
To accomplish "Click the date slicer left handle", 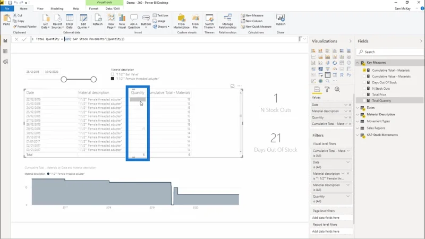I will (64, 79).
